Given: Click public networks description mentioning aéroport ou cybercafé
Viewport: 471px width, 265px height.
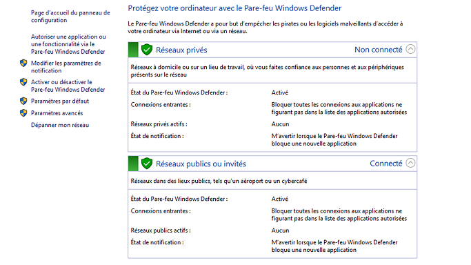Looking at the screenshot, I should pyautogui.click(x=219, y=181).
